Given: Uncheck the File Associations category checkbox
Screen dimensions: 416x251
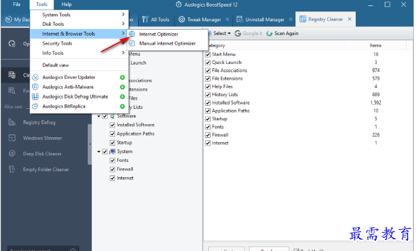Looking at the screenshot, I should [208, 71].
